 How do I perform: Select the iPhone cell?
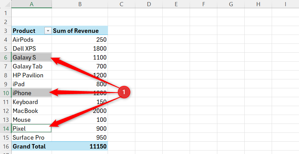click(x=32, y=93)
